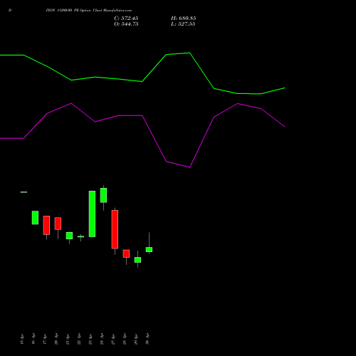
Task: Click the open value O: 544.75
Action: pos(126,24)
